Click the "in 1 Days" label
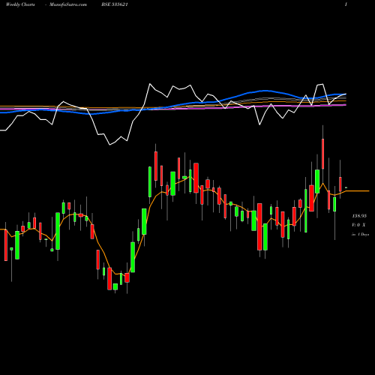Image resolution: width=375 pixels, height=375 pixels. (360, 235)
